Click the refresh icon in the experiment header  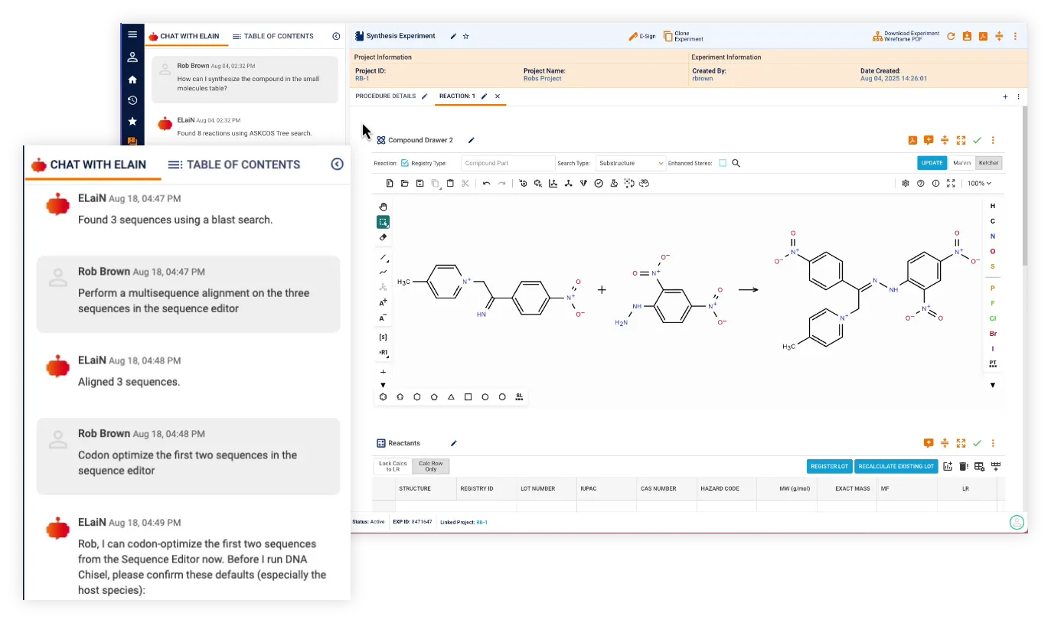tap(951, 35)
